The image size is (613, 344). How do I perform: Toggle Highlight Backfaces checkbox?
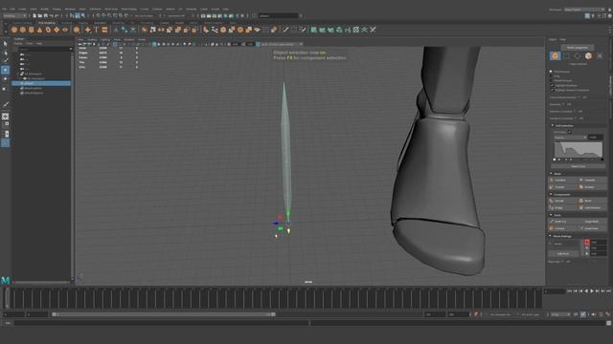(552, 85)
